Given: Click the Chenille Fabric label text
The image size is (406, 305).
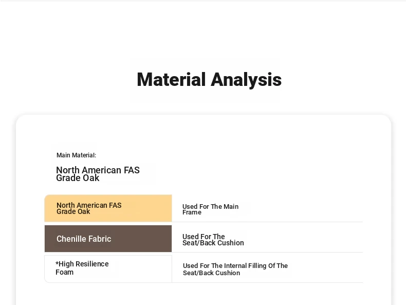Looking at the screenshot, I should 84,239.
